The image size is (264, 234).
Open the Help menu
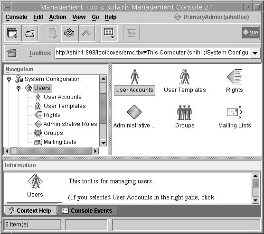[x=111, y=17]
